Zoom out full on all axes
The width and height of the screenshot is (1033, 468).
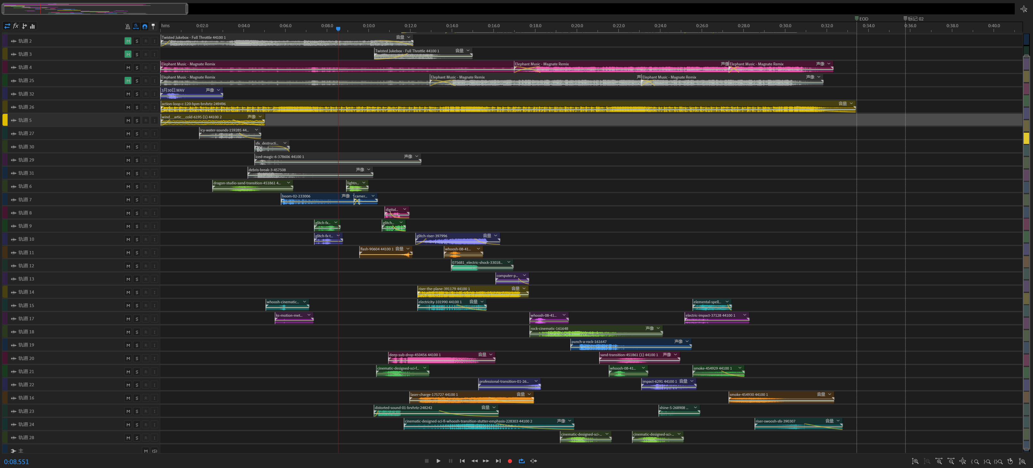963,461
